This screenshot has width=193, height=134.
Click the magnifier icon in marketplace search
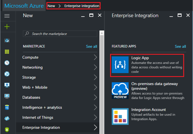[27, 33]
